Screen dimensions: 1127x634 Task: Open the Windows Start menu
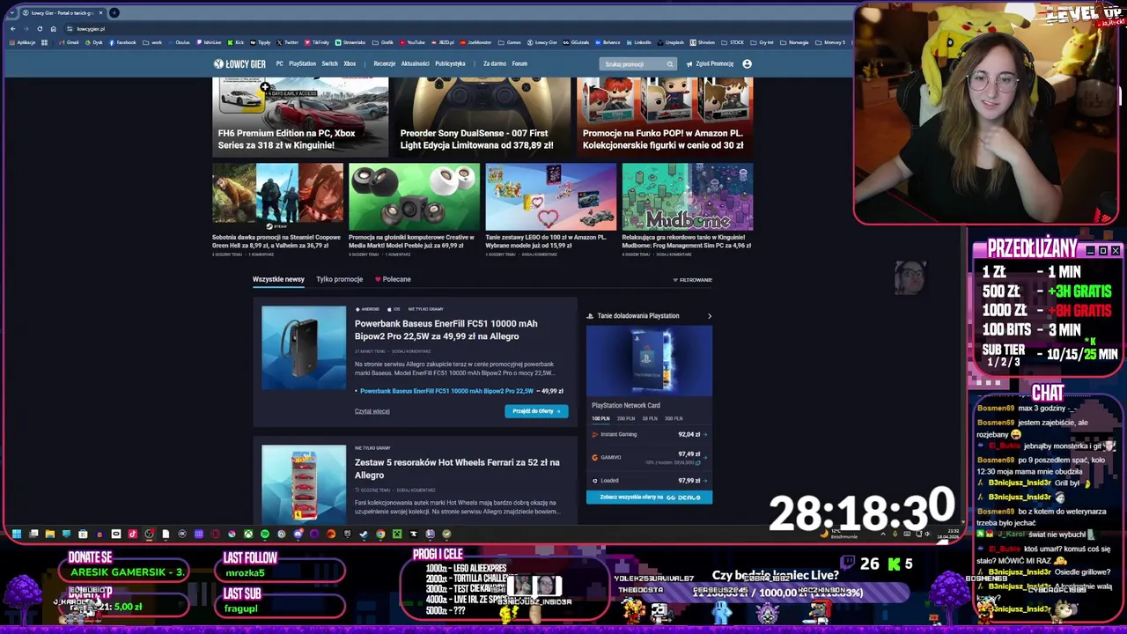(17, 534)
